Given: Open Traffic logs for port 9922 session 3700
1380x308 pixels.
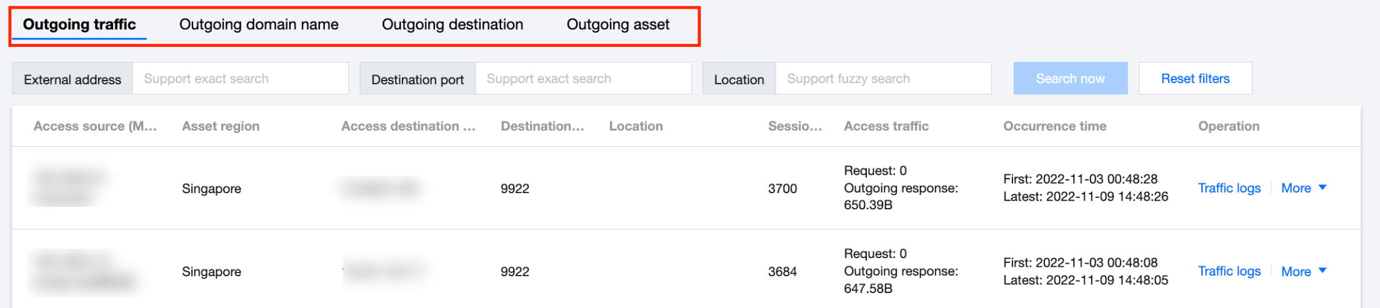Looking at the screenshot, I should (x=1229, y=188).
